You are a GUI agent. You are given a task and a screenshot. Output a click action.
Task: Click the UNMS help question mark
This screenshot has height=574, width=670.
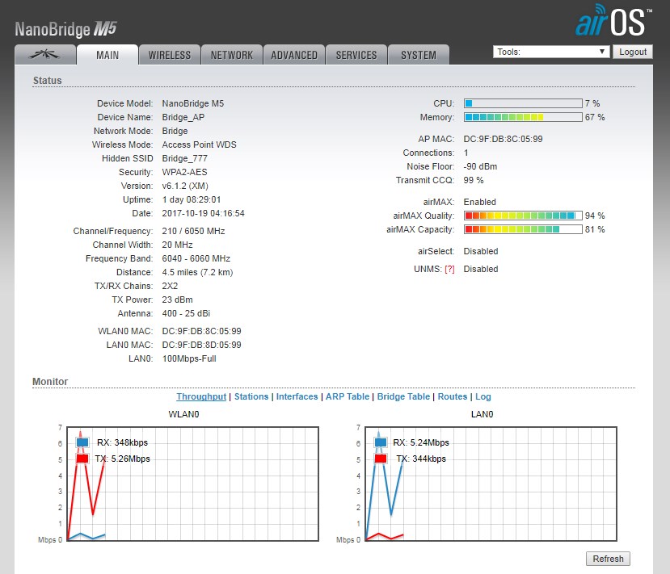pyautogui.click(x=449, y=270)
